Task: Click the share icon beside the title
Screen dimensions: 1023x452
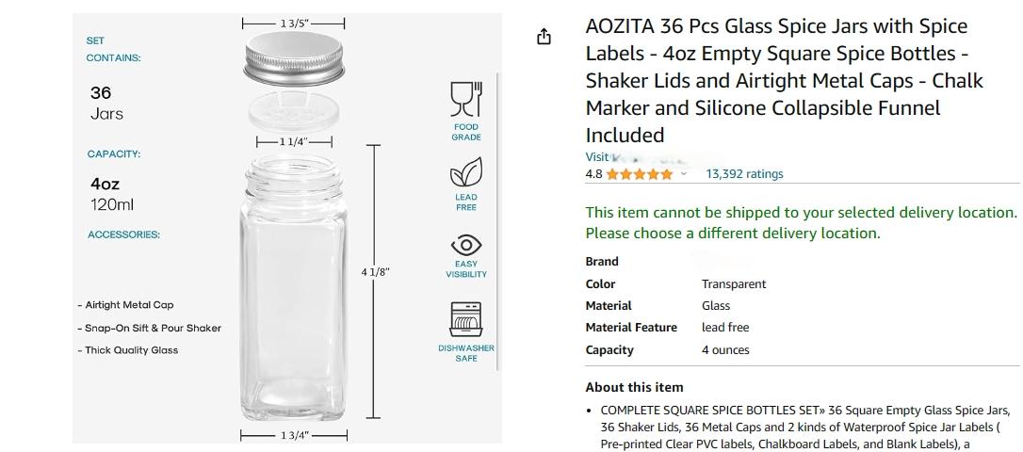Action: pyautogui.click(x=544, y=37)
